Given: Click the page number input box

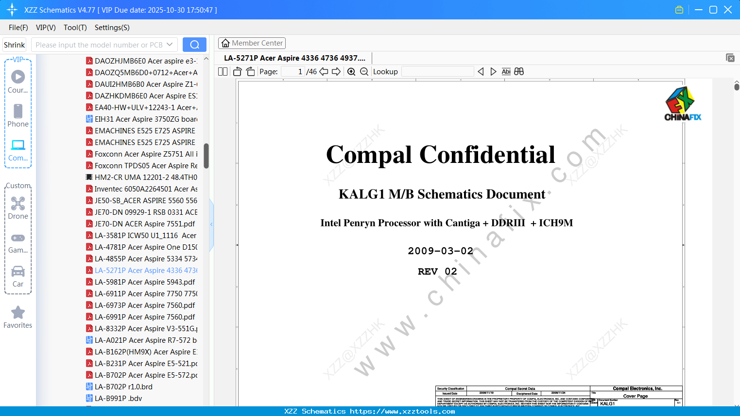Looking at the screenshot, I should pos(293,72).
